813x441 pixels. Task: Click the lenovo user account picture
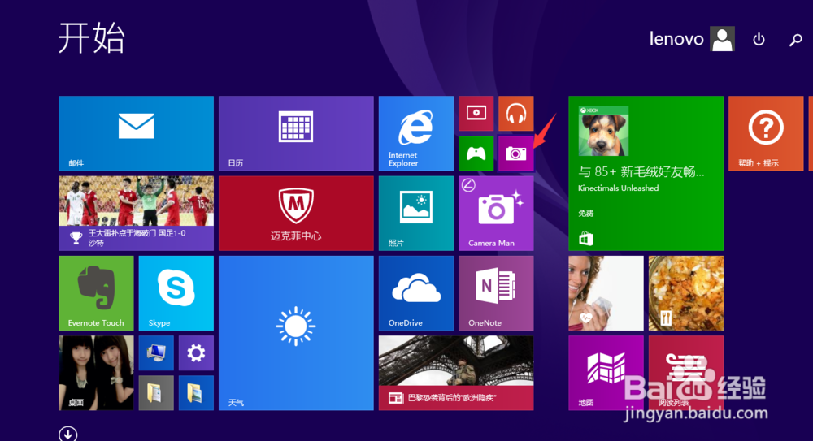[x=722, y=39]
